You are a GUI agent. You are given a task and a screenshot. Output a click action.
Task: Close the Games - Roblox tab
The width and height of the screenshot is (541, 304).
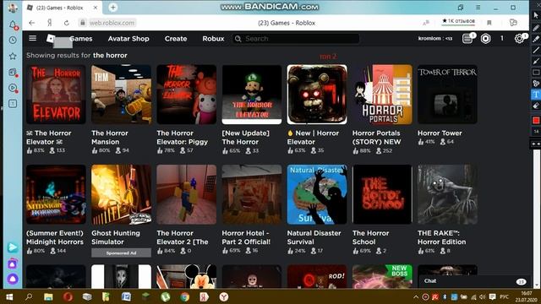(x=96, y=8)
